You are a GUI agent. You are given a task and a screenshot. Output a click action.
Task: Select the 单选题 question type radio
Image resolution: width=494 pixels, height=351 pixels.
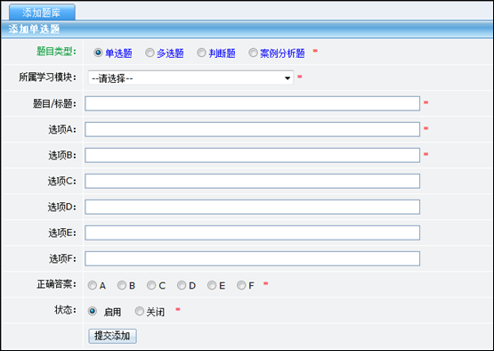coord(98,53)
